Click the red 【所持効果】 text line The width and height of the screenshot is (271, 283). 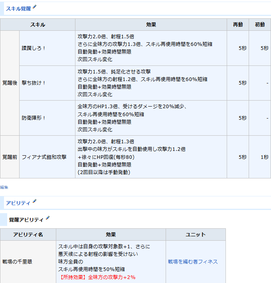[97, 277]
